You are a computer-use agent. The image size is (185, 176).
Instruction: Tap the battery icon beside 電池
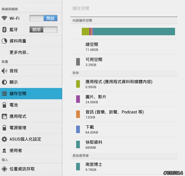(x=4, y=105)
